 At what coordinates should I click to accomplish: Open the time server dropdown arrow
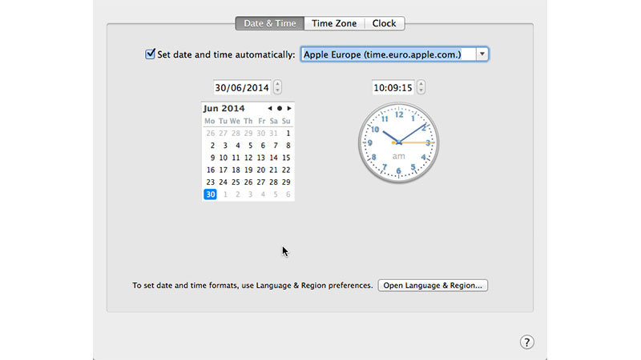(x=482, y=54)
